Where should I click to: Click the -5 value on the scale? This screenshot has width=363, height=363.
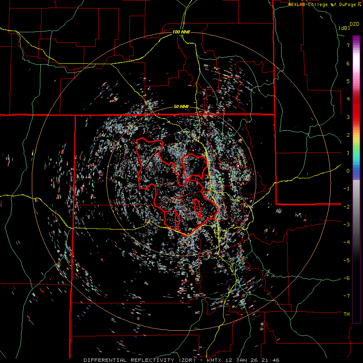[x=346, y=260]
